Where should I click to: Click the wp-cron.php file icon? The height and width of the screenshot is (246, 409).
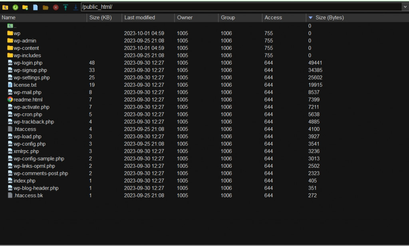click(10, 114)
